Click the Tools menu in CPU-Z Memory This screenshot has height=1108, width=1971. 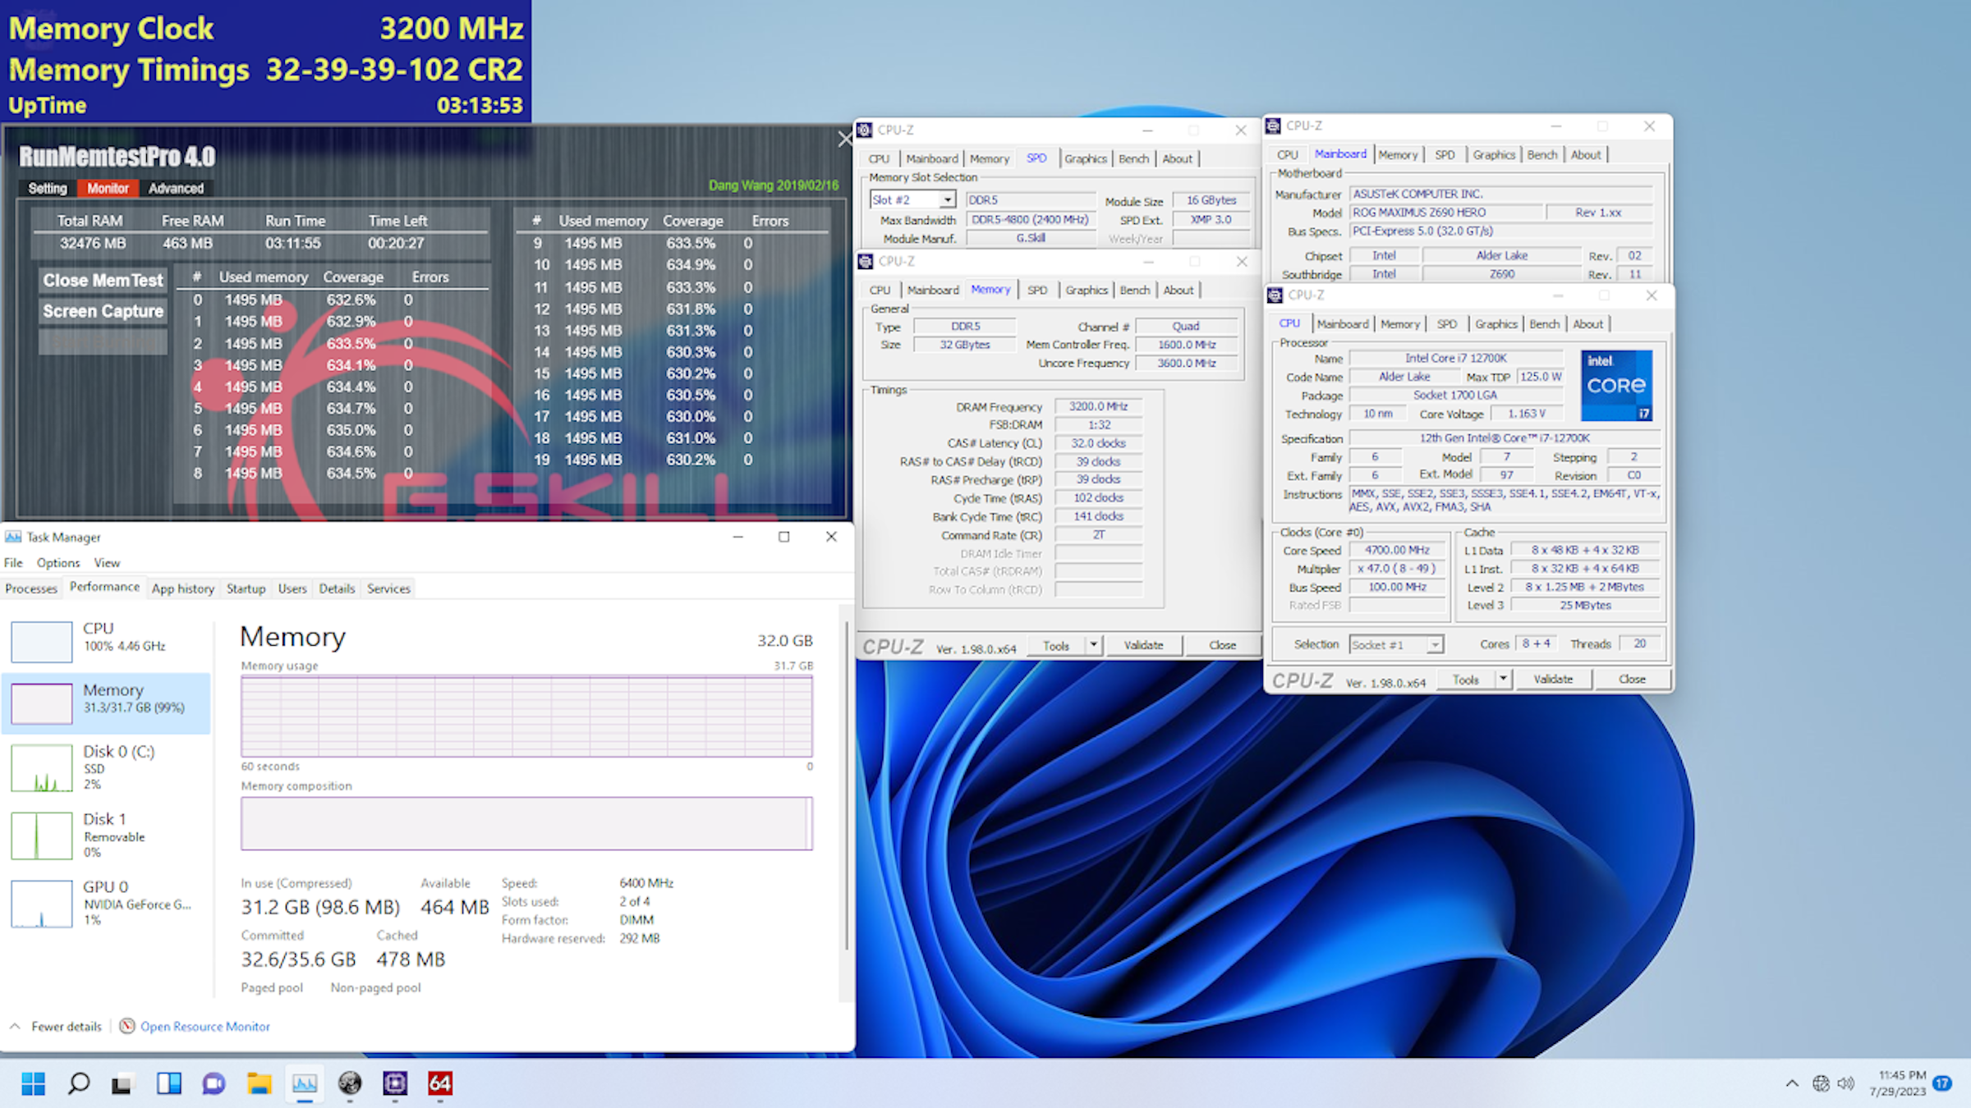click(1057, 645)
